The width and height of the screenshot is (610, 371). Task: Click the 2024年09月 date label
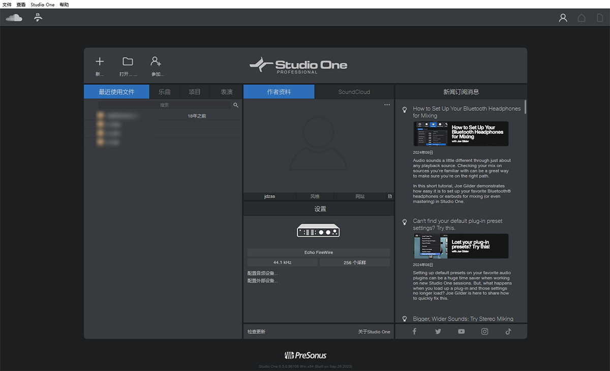(x=423, y=152)
